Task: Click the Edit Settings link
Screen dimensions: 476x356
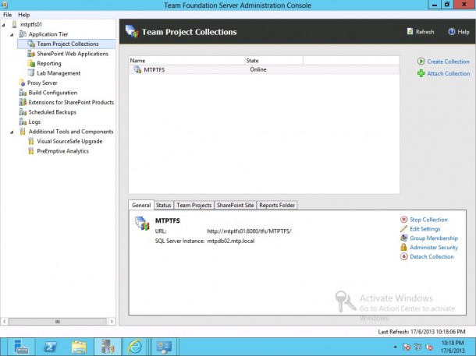Action: click(x=425, y=229)
